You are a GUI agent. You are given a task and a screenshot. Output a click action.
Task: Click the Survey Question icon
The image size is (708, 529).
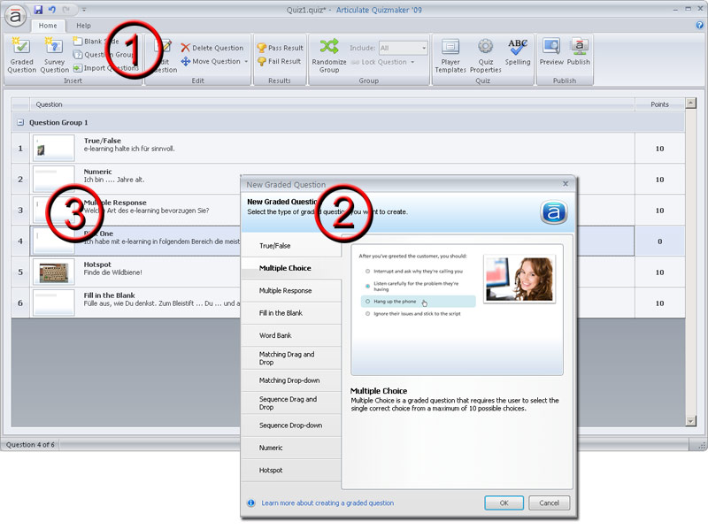coord(54,53)
